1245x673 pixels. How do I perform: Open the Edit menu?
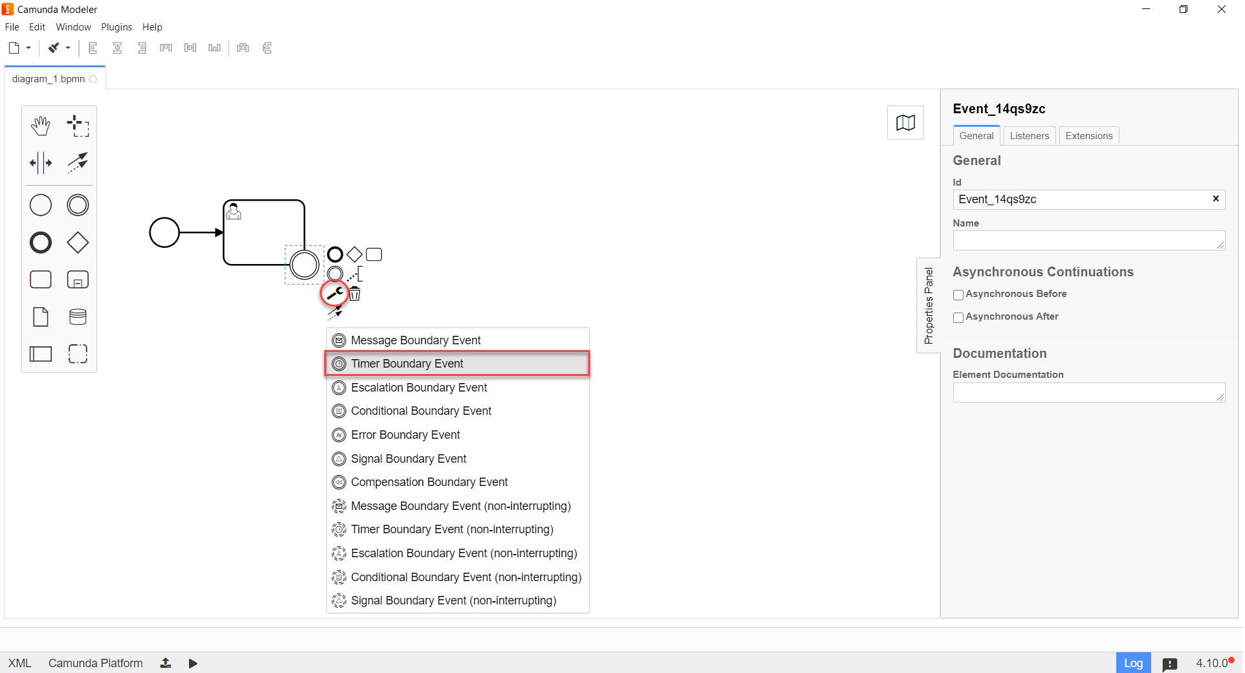(x=37, y=27)
